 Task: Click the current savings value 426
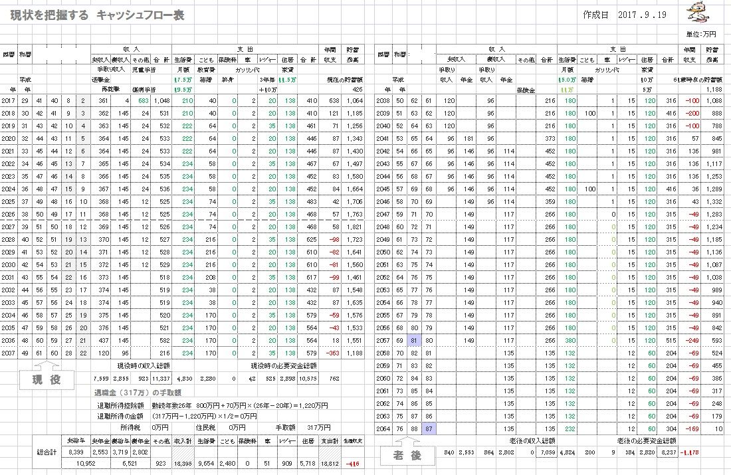(x=357, y=90)
